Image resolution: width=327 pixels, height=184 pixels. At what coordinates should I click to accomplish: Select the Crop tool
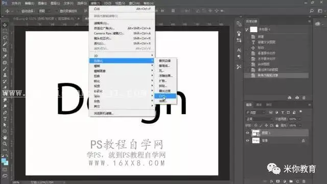pyautogui.click(x=5, y=50)
